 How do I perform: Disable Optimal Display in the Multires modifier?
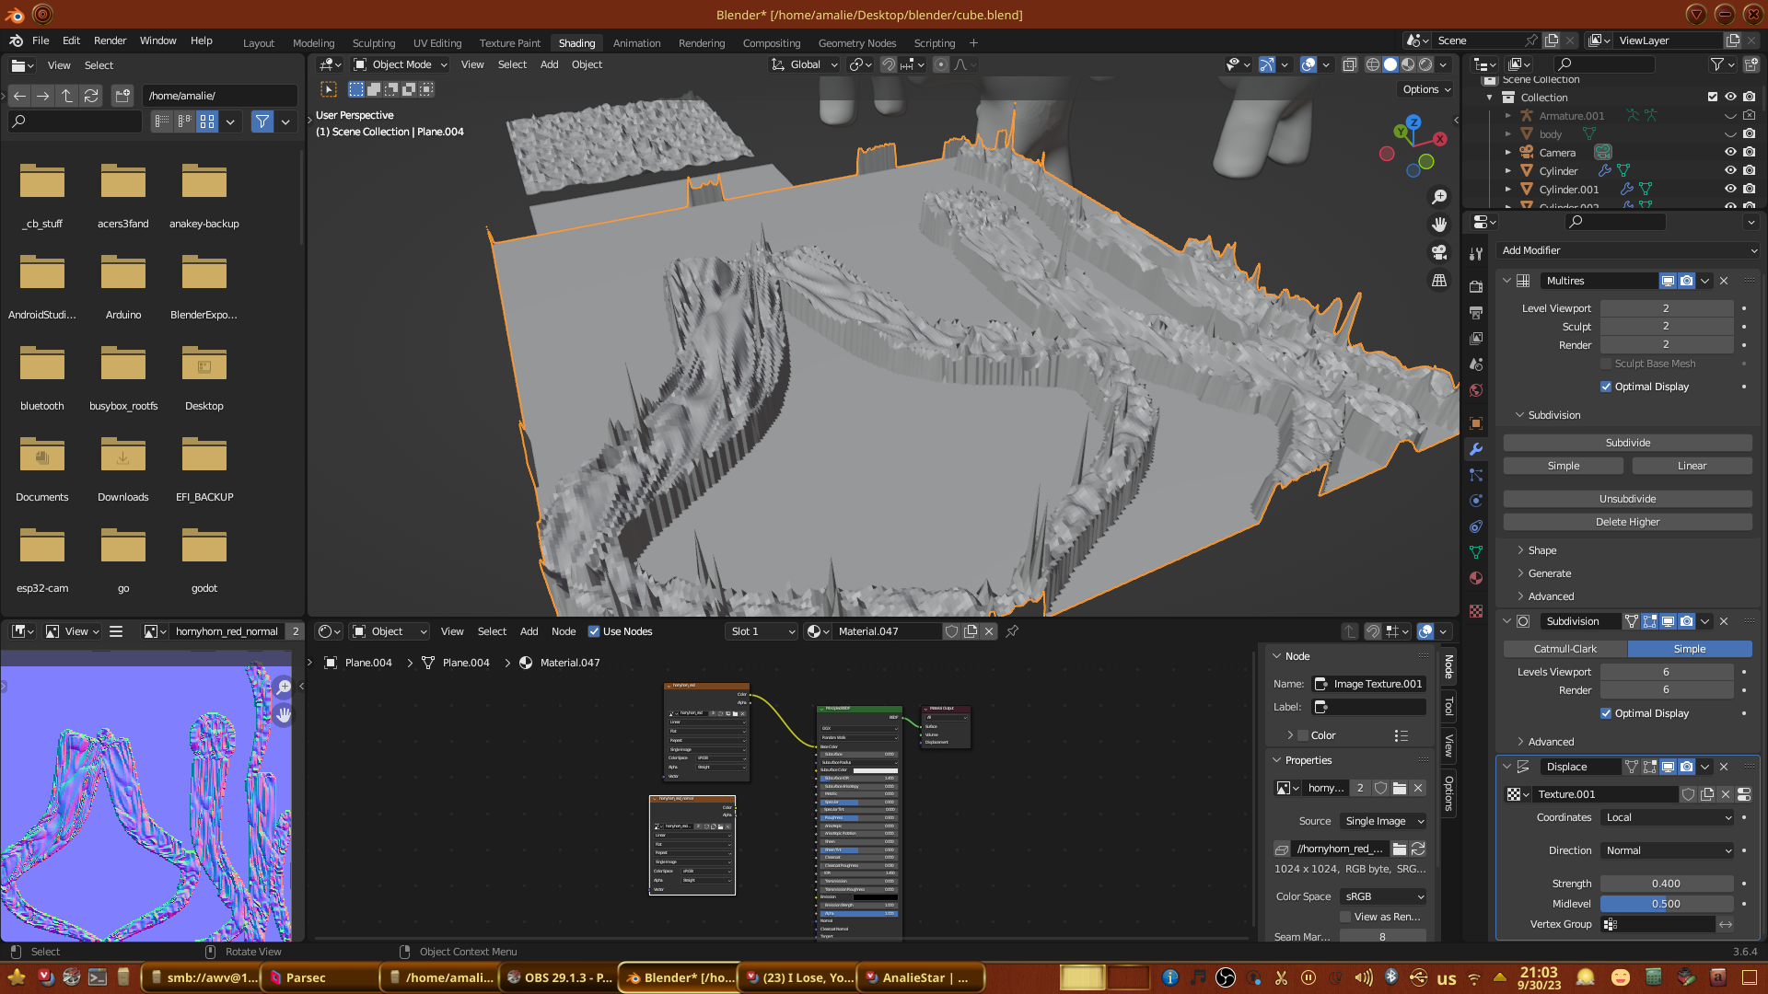(1606, 387)
